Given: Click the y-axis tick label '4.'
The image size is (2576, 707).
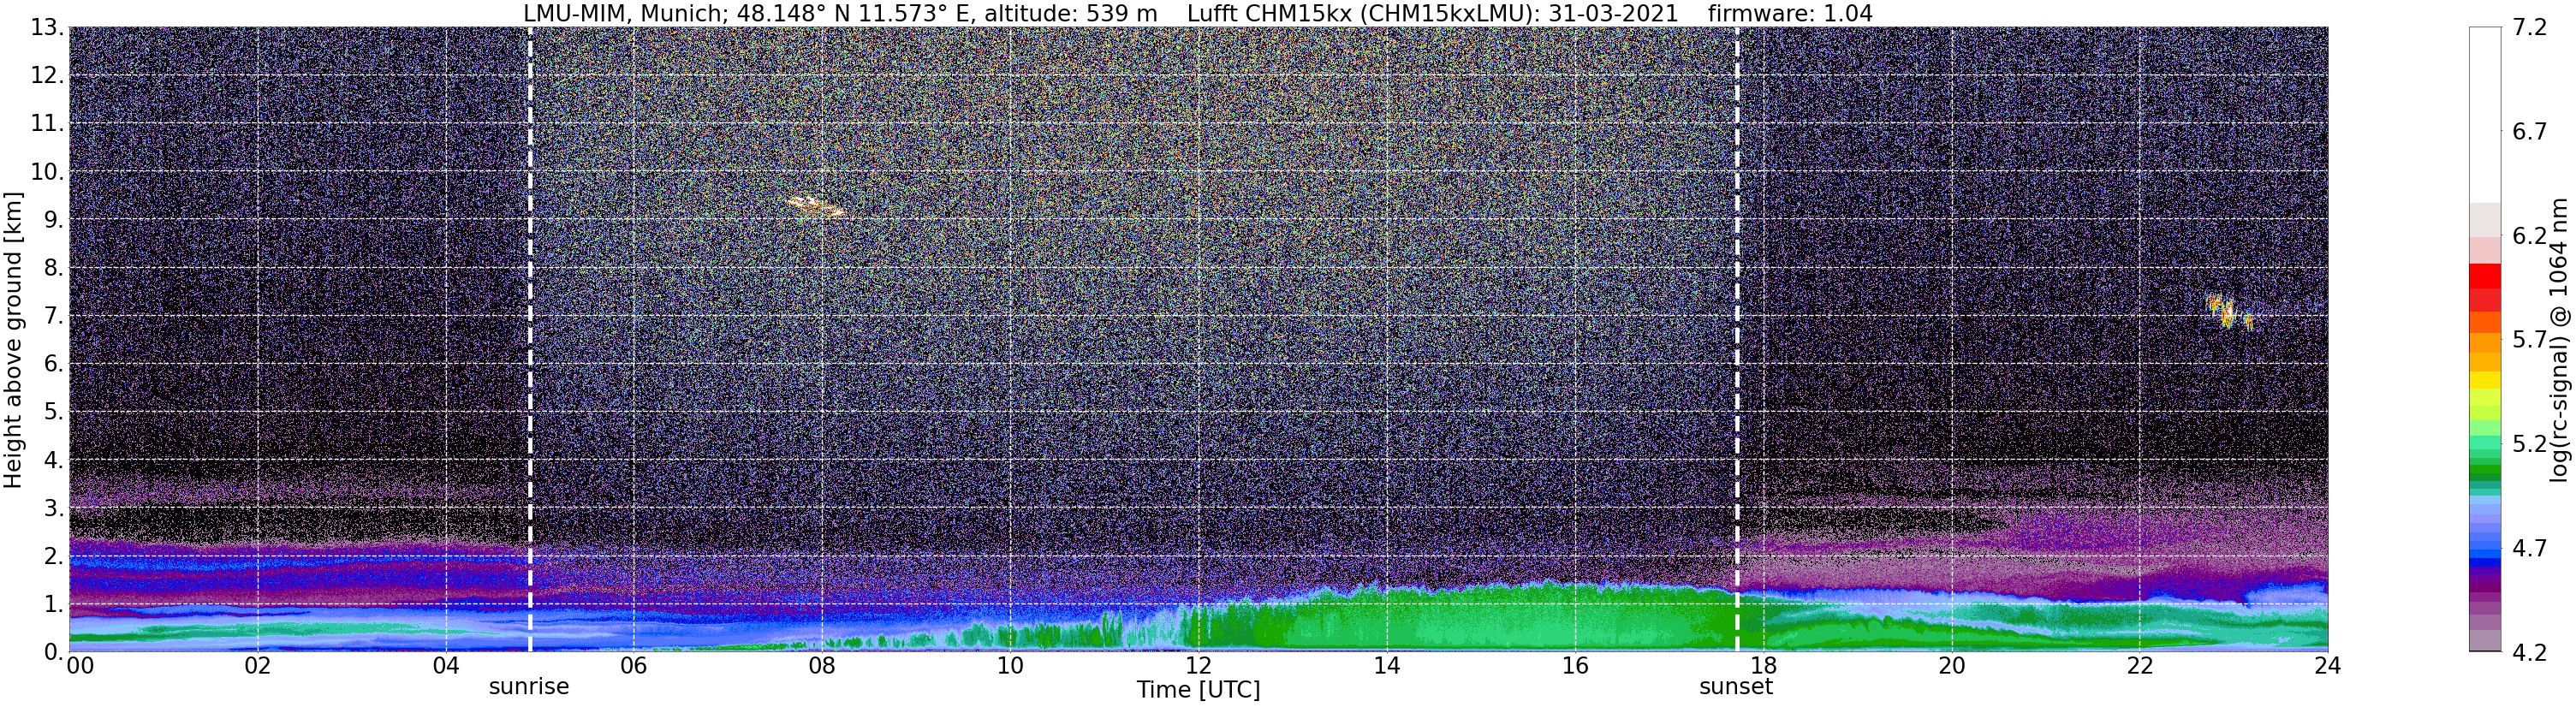Looking at the screenshot, I should point(54,460).
